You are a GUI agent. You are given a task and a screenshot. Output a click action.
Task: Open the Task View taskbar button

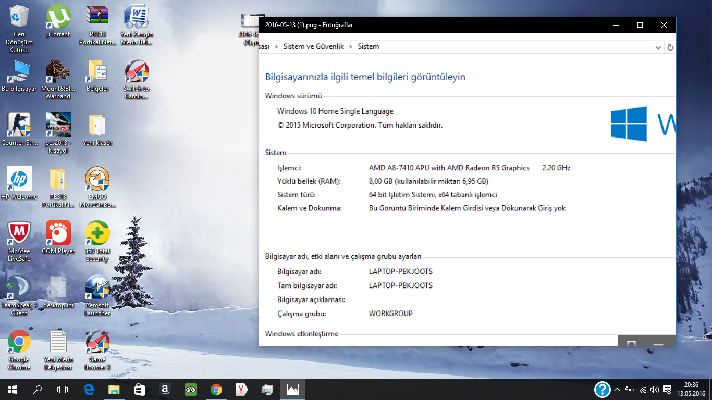click(63, 389)
